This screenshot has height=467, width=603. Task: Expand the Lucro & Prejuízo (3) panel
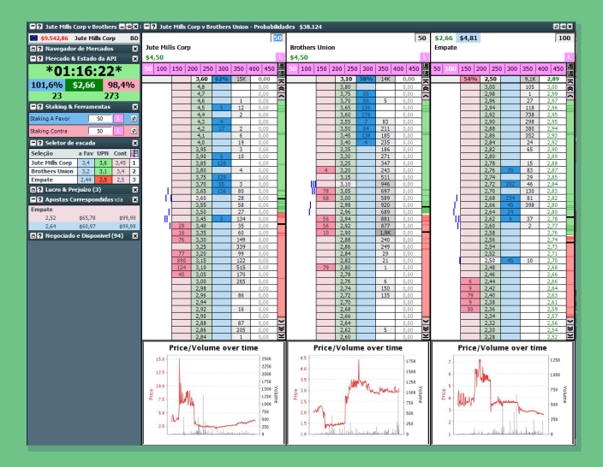click(x=33, y=190)
